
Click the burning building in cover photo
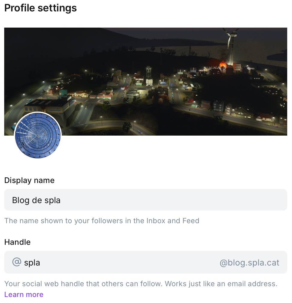click(x=222, y=64)
